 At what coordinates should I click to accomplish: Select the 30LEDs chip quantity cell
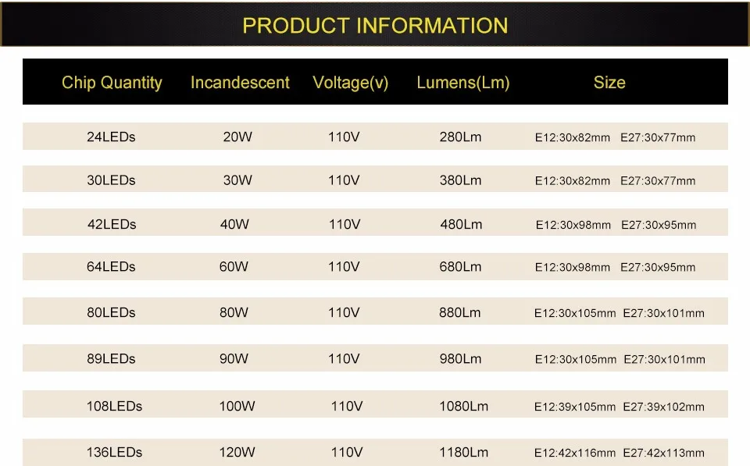click(x=111, y=180)
